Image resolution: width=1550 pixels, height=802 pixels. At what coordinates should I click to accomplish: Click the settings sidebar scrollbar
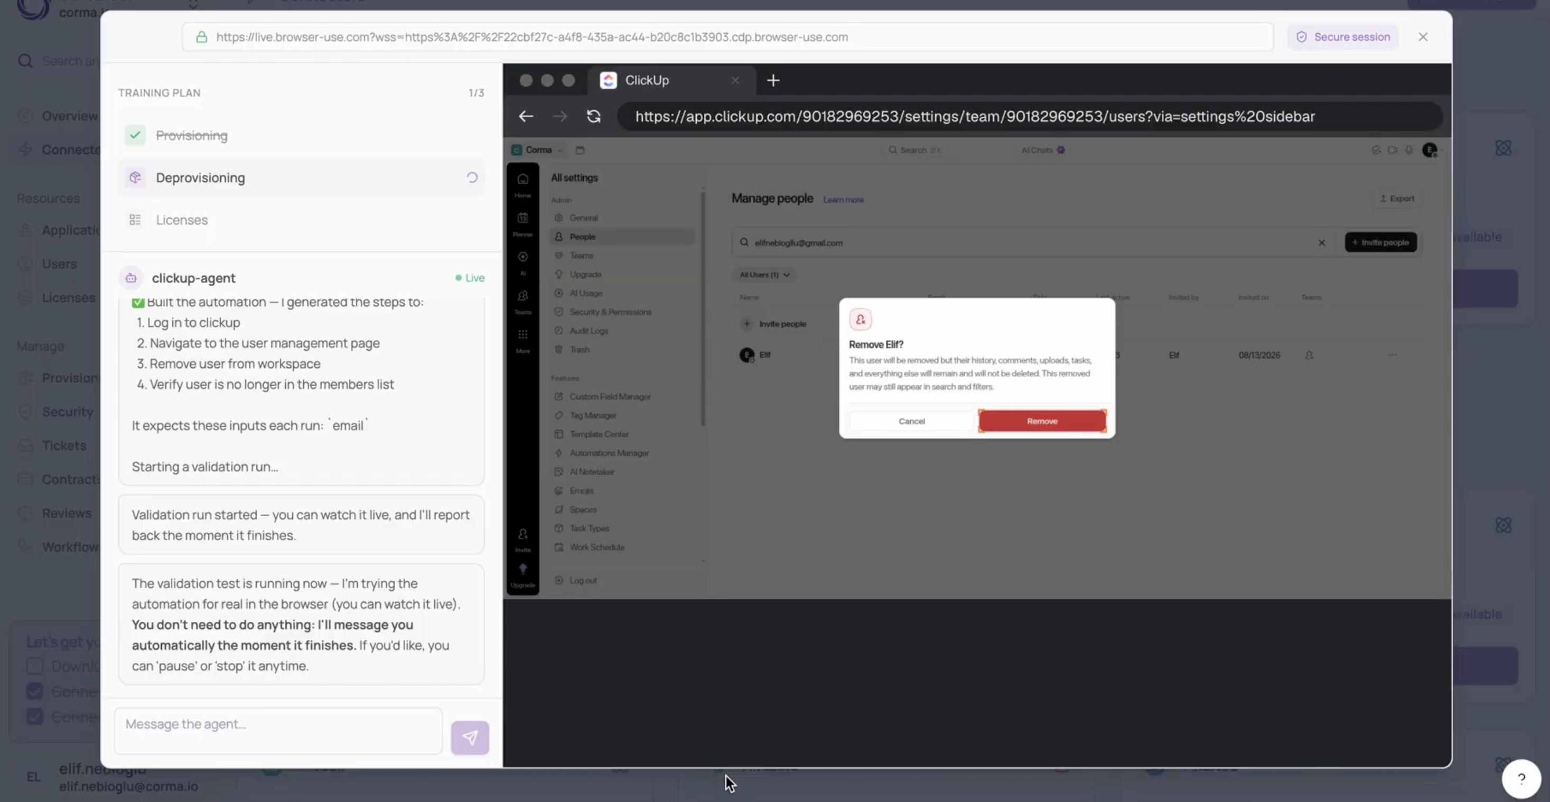pyautogui.click(x=702, y=309)
